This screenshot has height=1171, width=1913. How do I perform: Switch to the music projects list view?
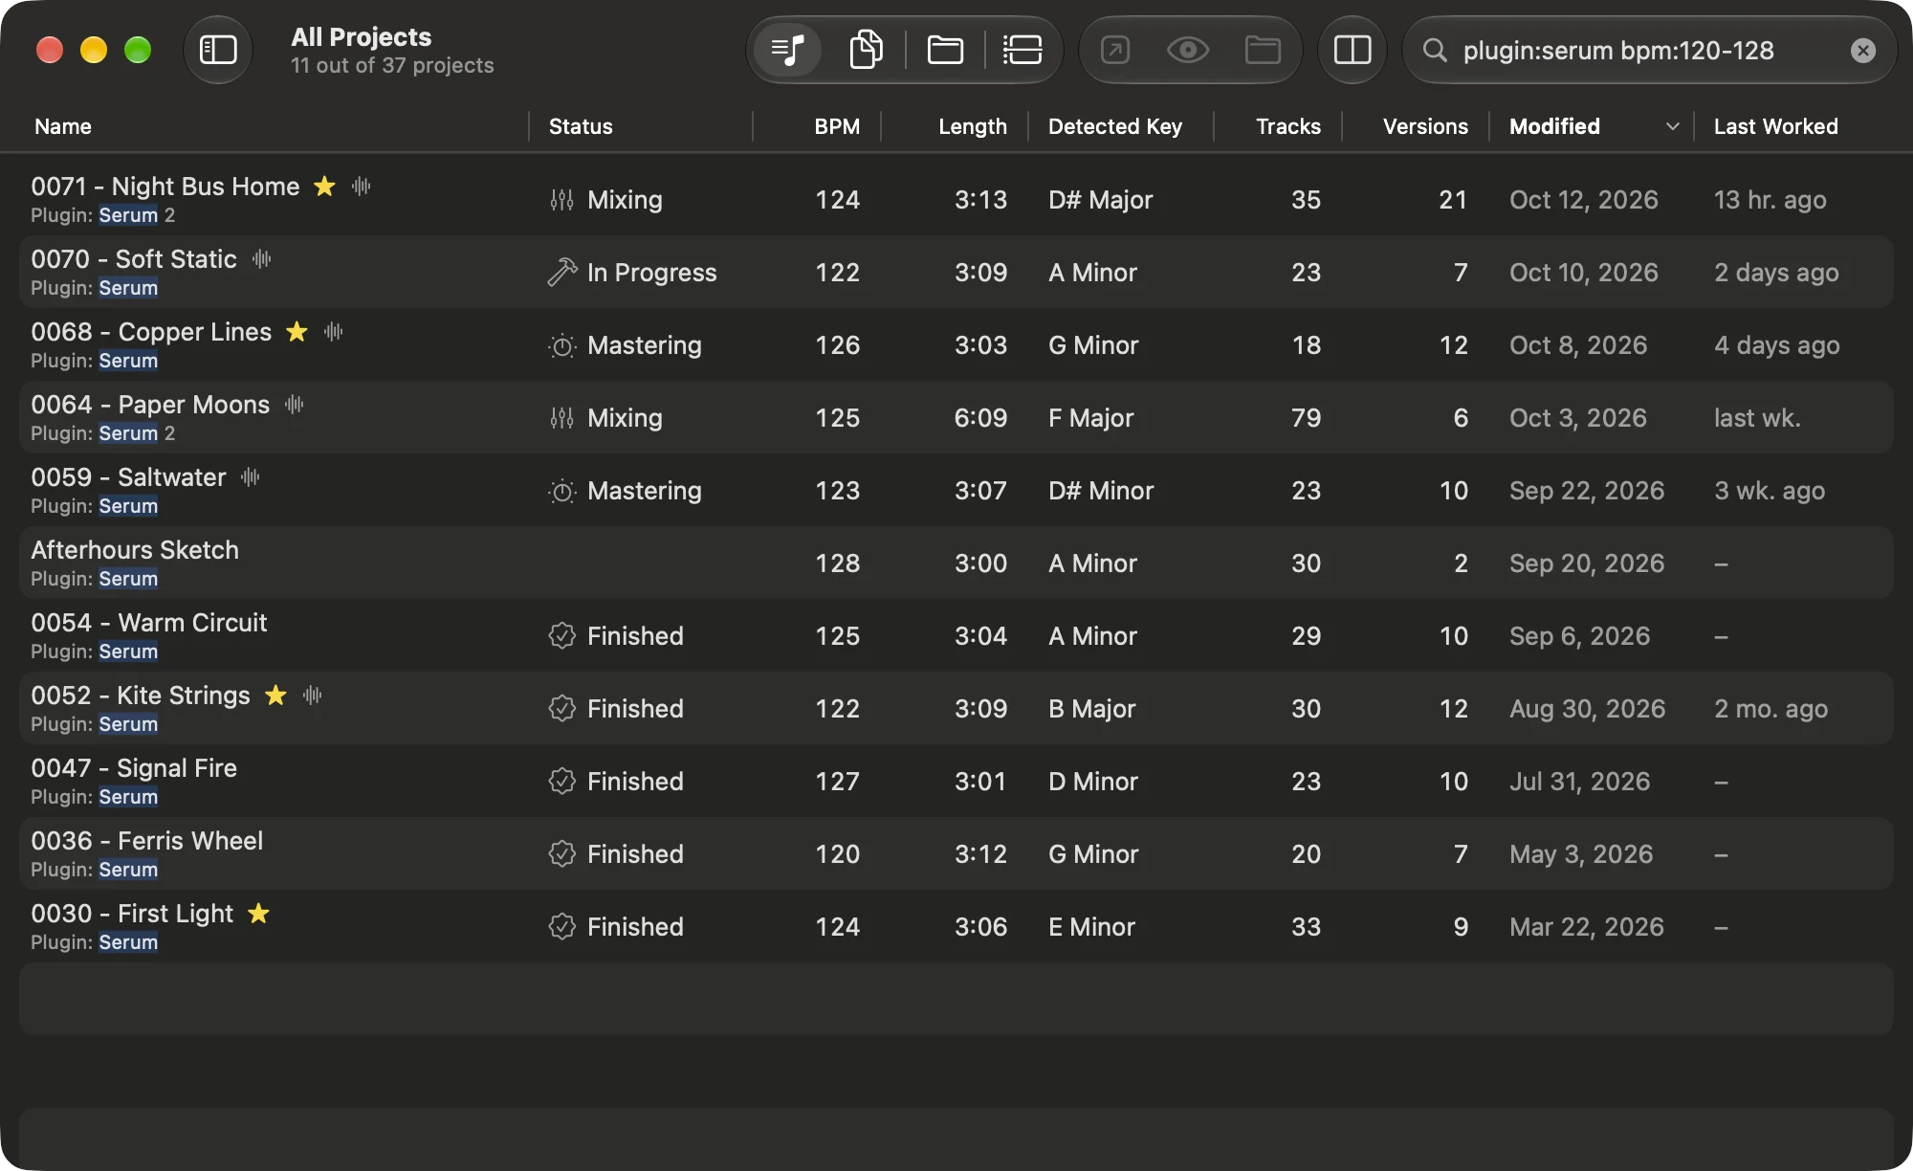pos(788,50)
